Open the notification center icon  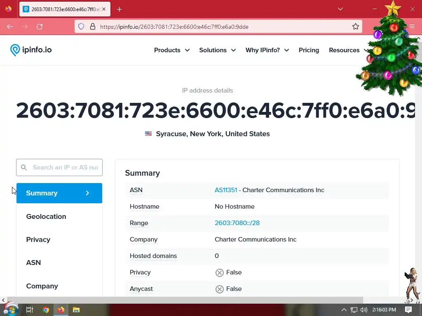tap(408, 310)
